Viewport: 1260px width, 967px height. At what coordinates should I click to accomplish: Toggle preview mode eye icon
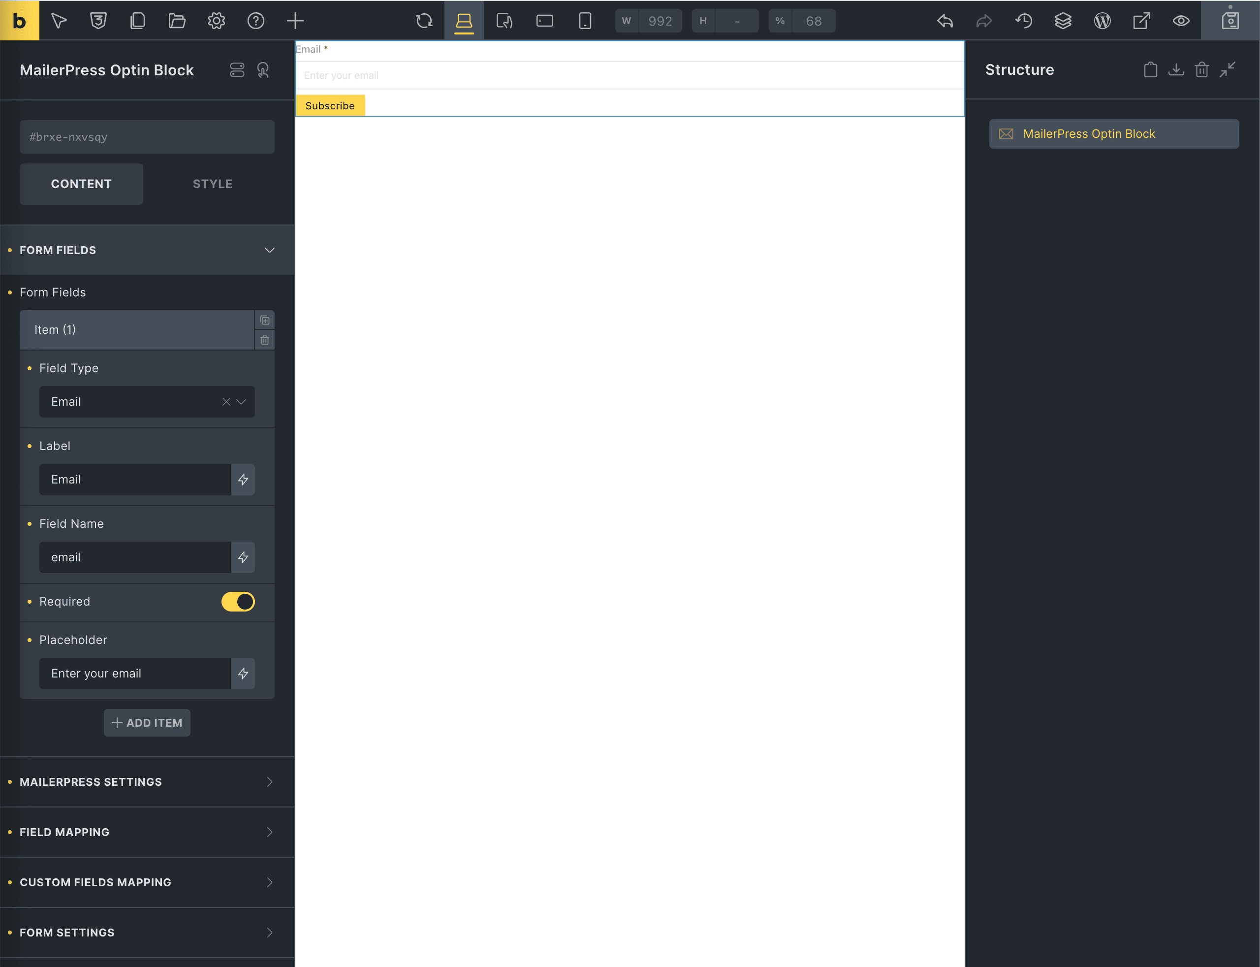(1181, 21)
